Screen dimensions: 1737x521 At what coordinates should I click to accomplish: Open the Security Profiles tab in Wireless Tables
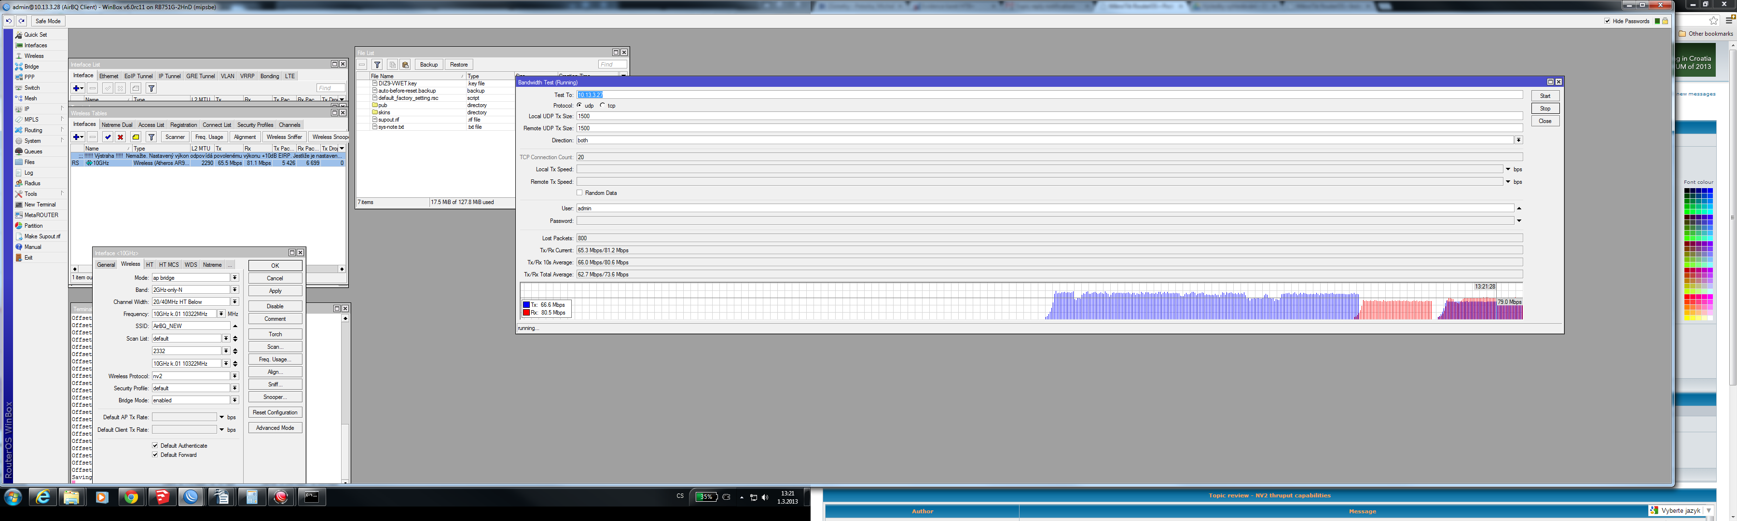[255, 124]
